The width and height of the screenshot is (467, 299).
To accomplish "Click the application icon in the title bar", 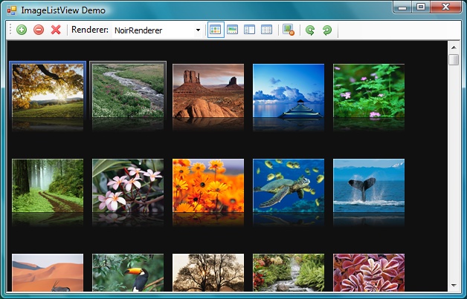I will tap(12, 10).
